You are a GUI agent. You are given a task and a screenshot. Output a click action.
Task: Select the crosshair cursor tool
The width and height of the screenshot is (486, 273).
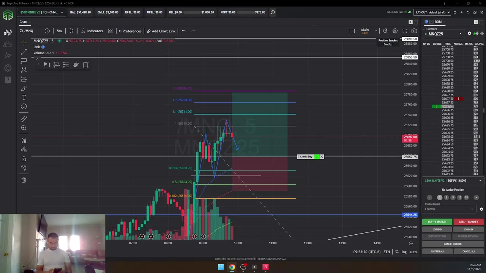click(x=24, y=42)
